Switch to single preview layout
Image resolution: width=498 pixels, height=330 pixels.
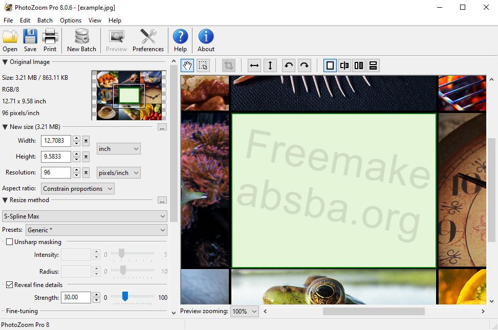pyautogui.click(x=330, y=65)
